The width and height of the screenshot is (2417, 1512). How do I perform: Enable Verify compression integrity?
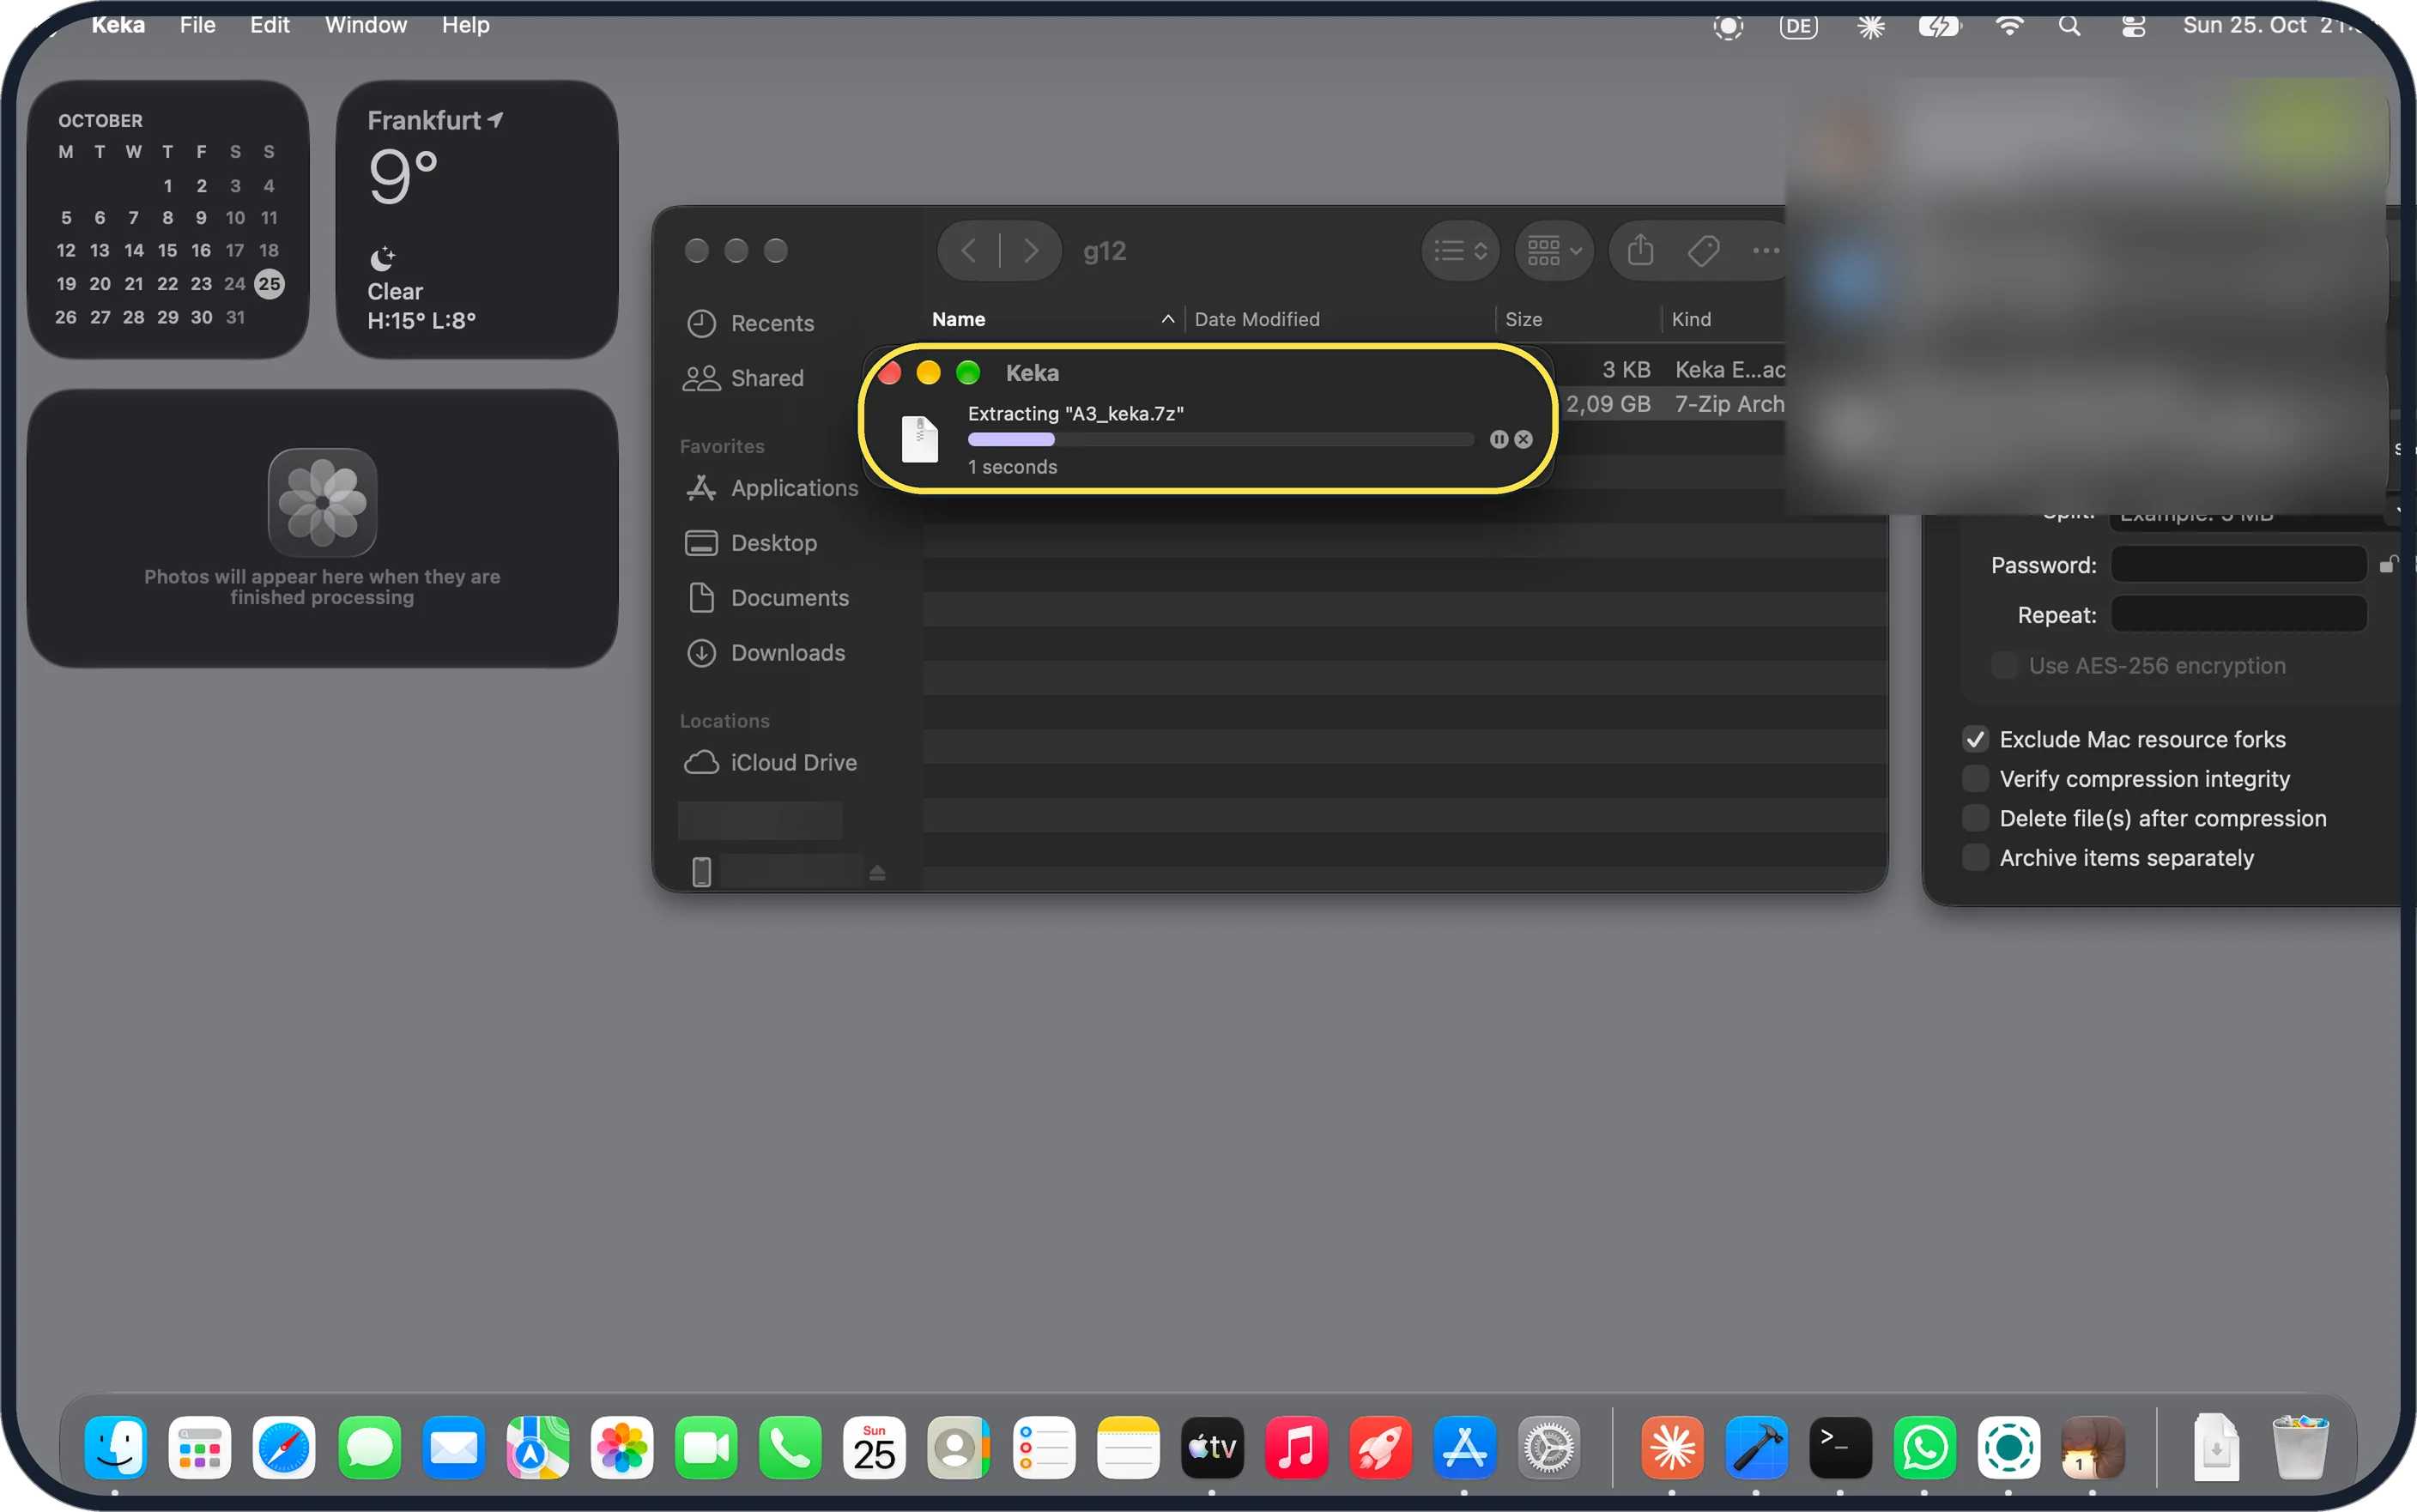[1975, 779]
